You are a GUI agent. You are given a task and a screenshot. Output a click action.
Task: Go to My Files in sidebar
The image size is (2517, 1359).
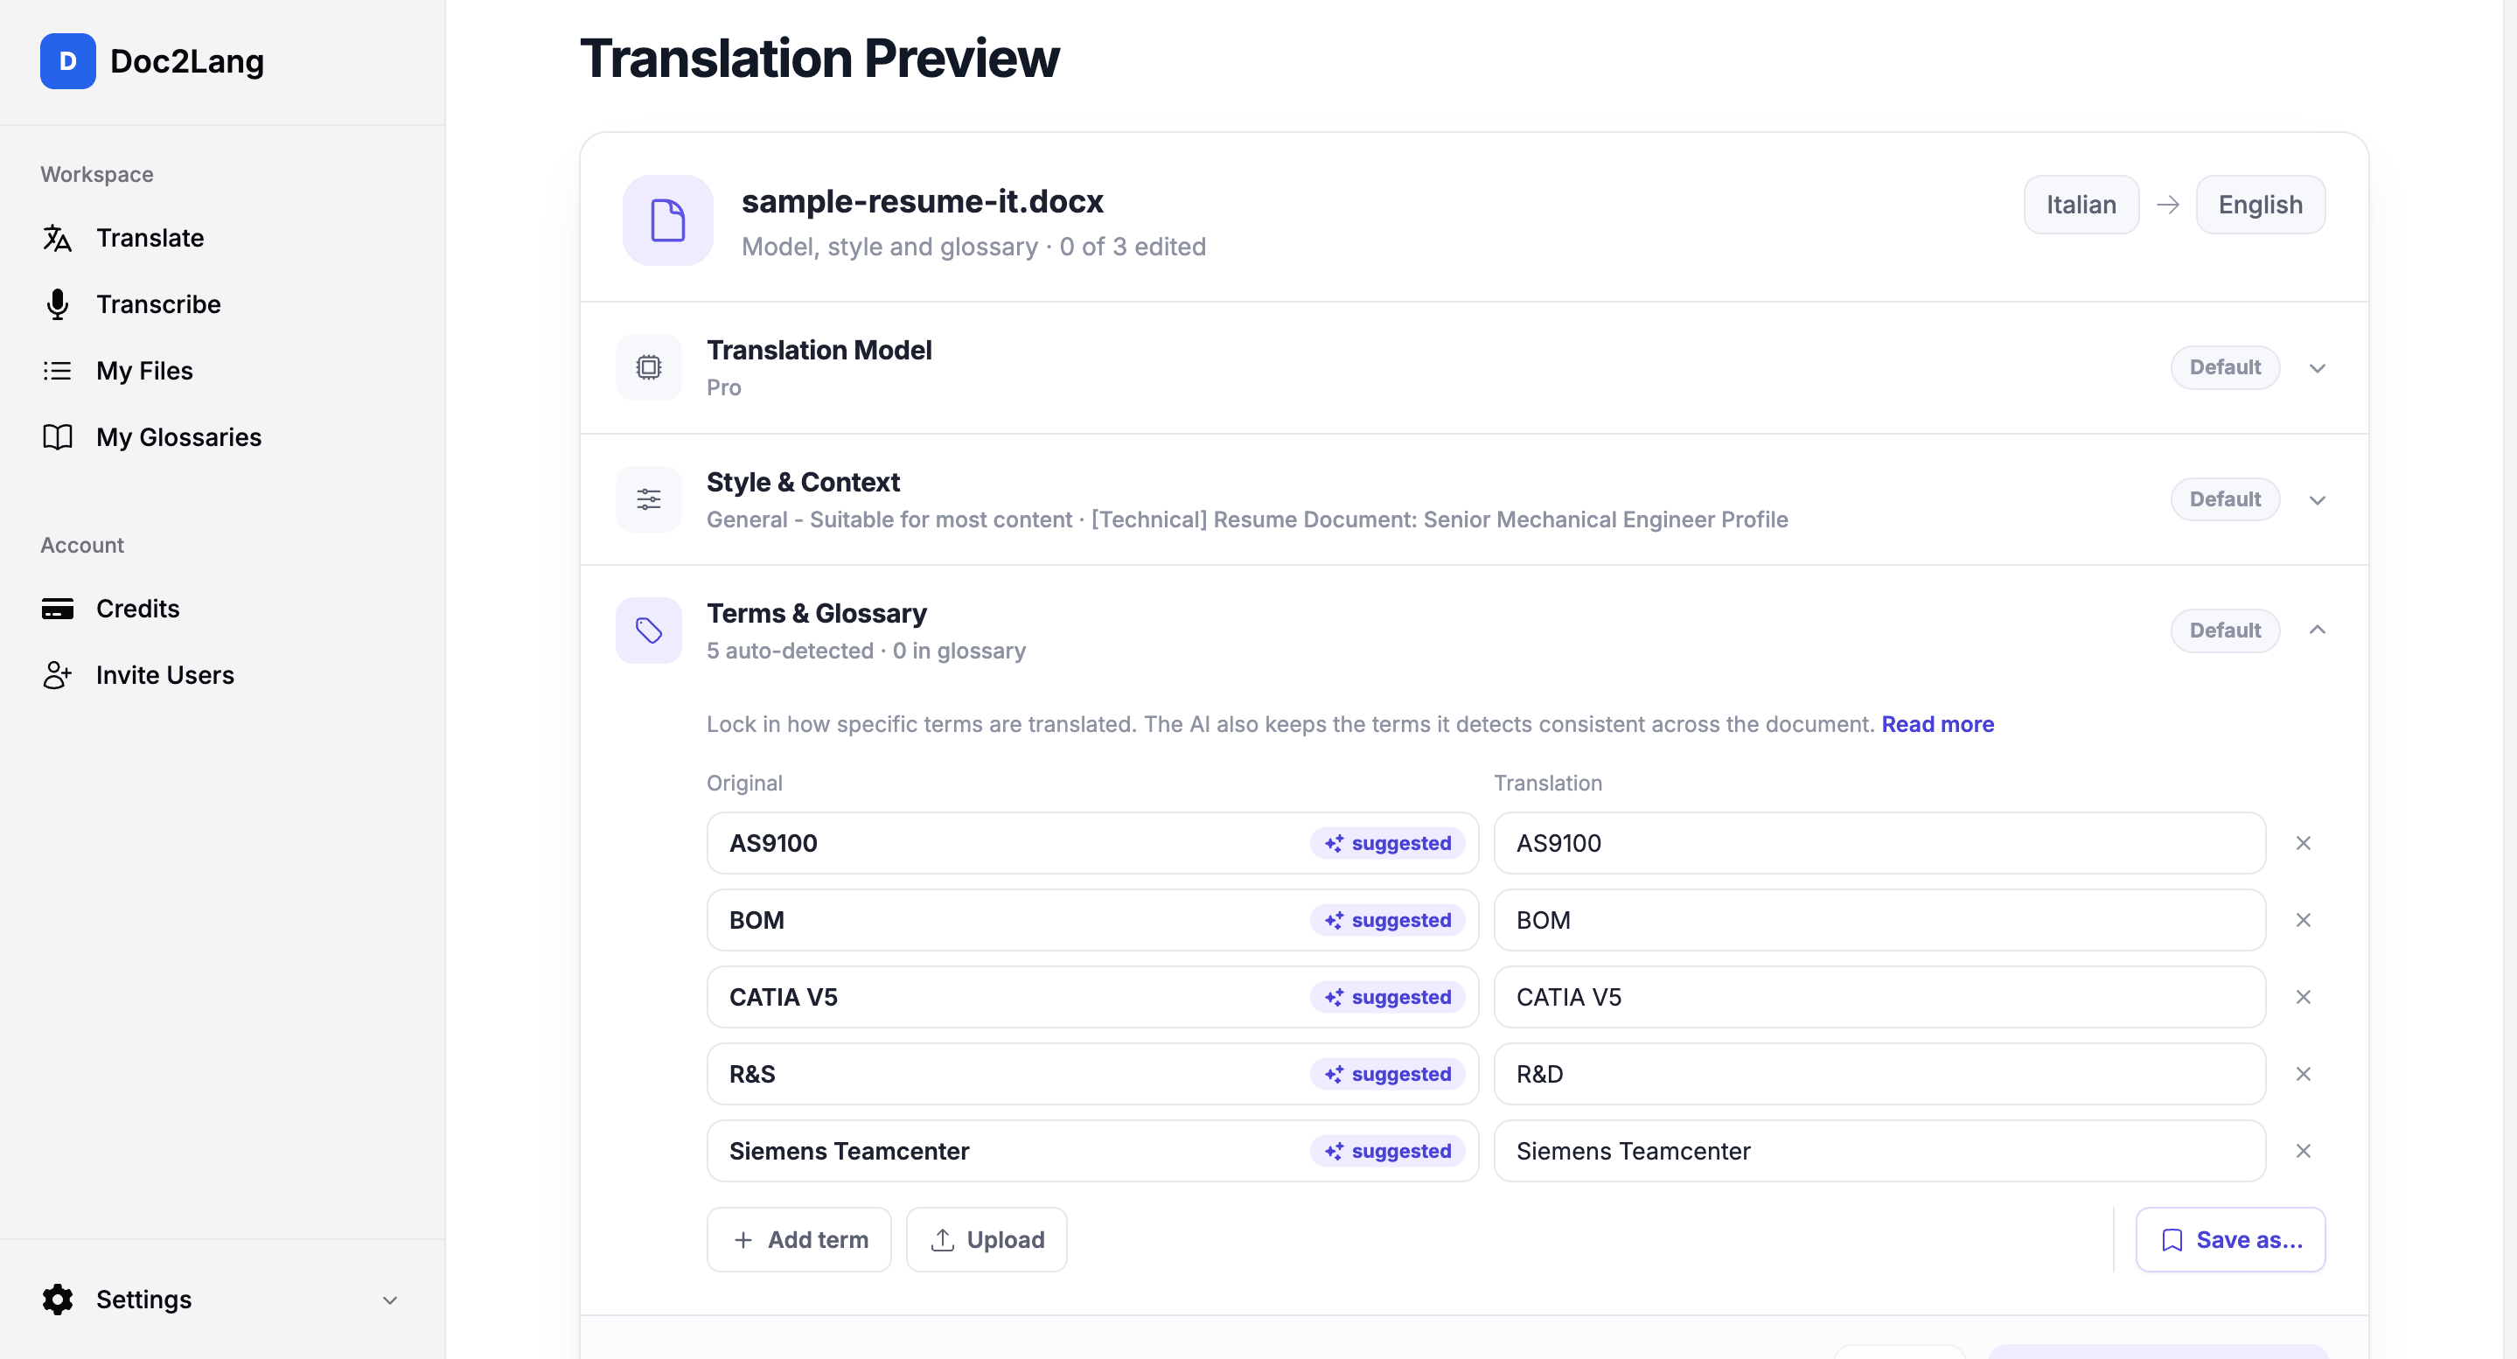tap(144, 370)
